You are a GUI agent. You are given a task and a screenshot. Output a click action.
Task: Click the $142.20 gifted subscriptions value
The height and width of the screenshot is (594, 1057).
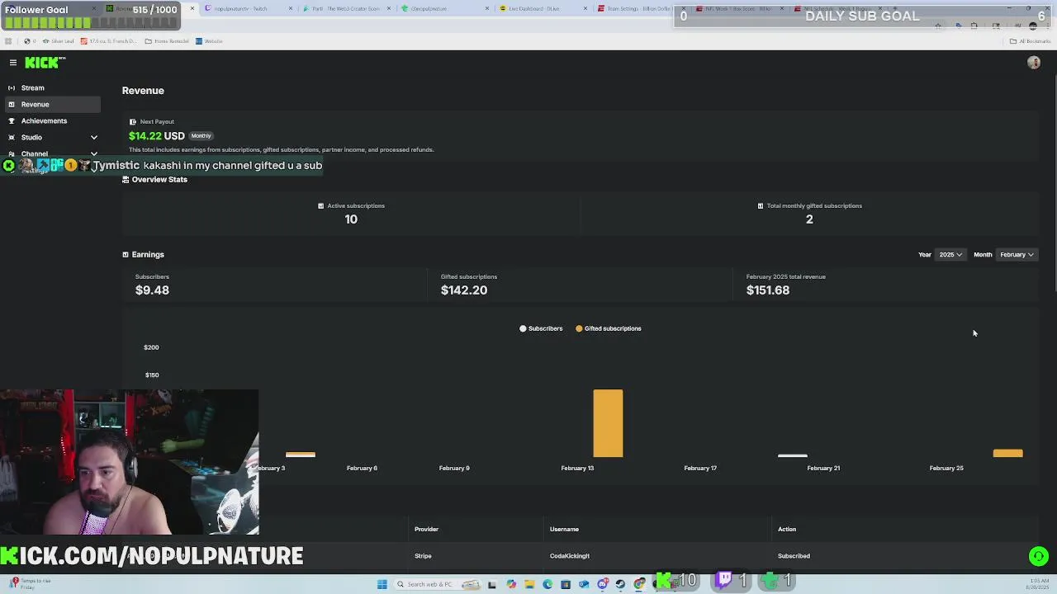coord(464,290)
